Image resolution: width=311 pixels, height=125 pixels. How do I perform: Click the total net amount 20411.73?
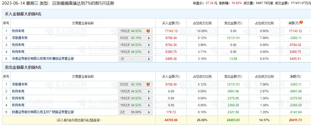tap(295, 120)
